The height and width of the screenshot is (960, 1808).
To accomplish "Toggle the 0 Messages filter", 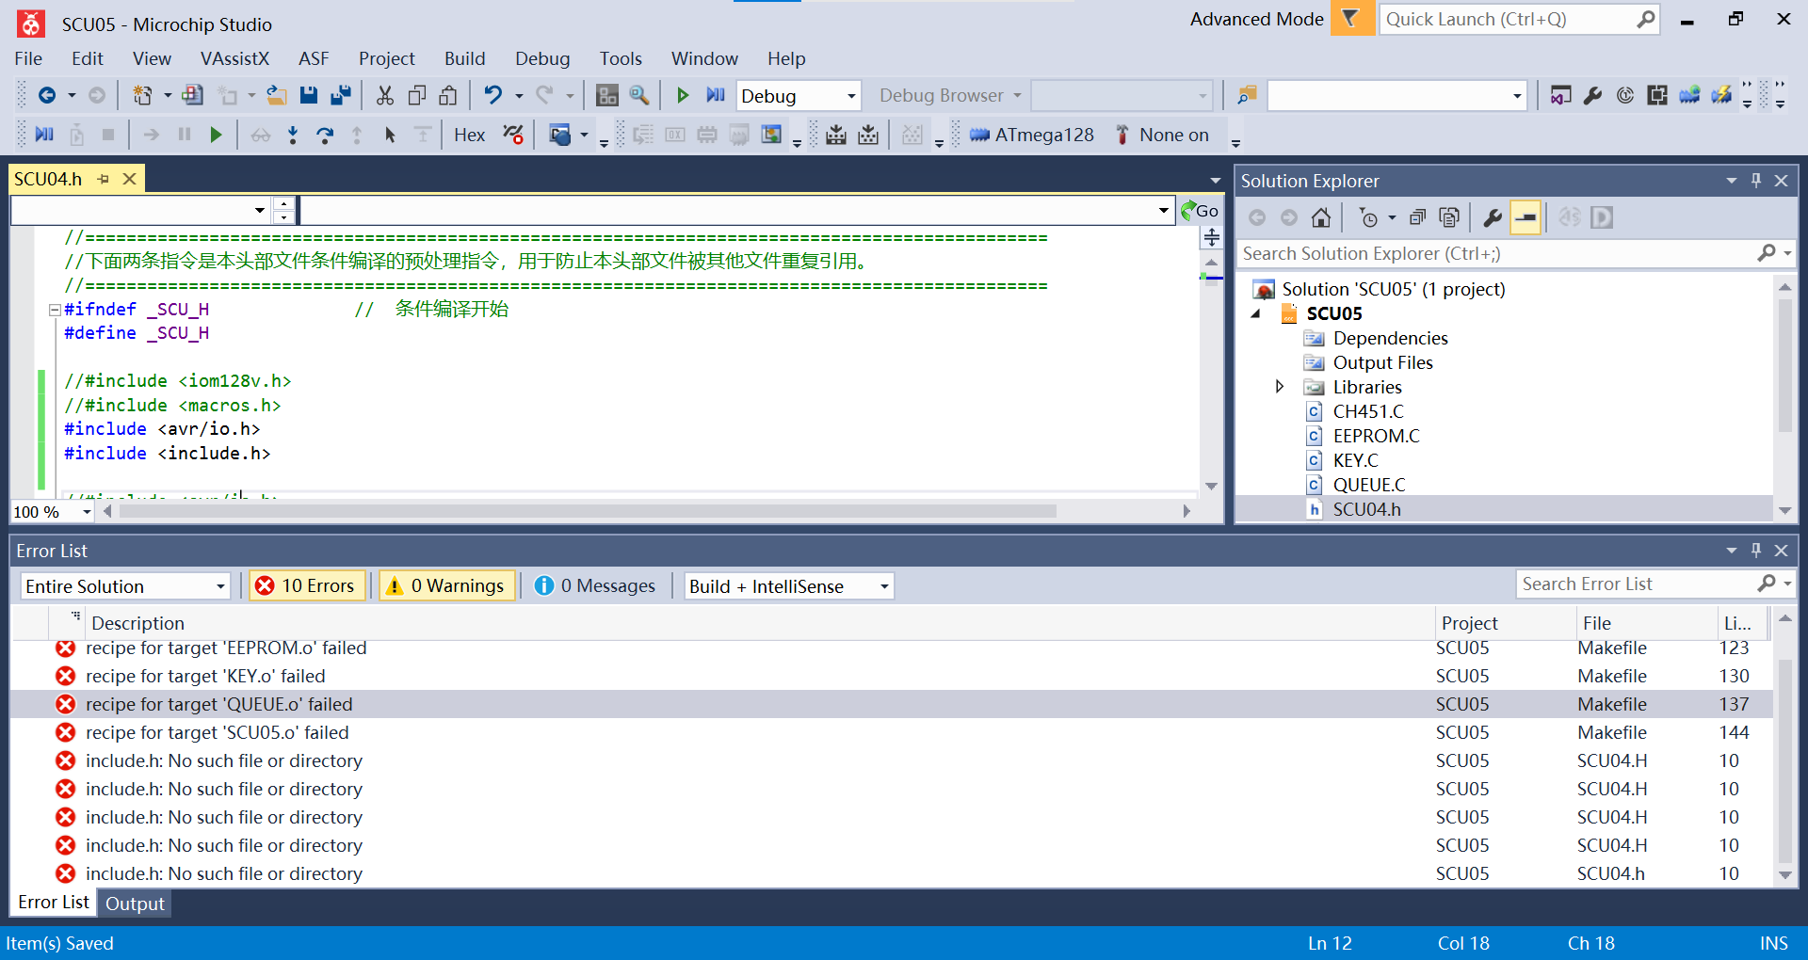I will pyautogui.click(x=595, y=585).
